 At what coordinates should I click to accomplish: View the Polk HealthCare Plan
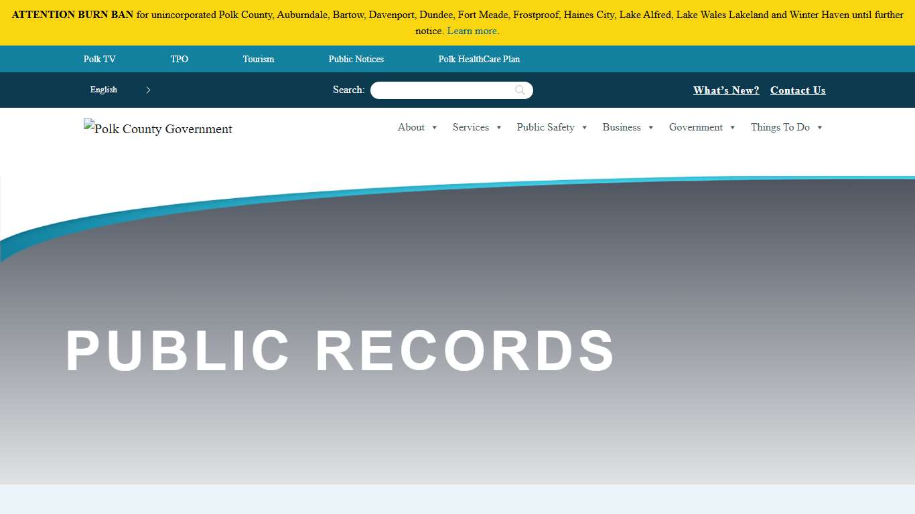coord(479,59)
